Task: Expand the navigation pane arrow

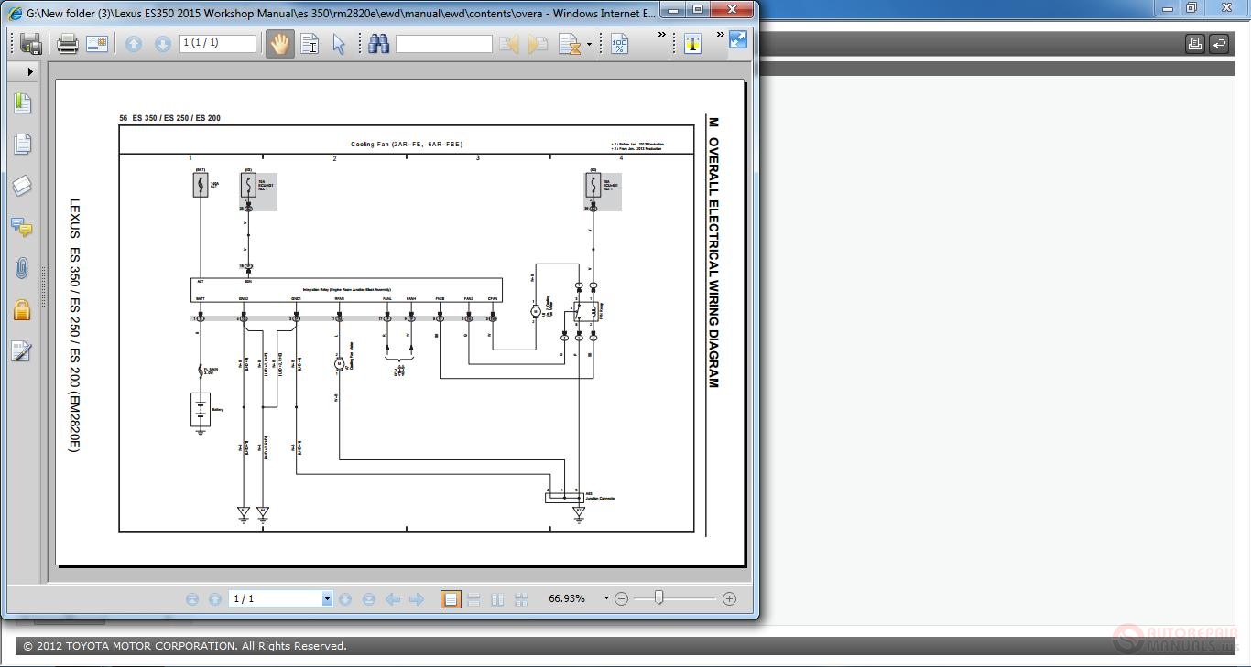Action: [x=30, y=71]
